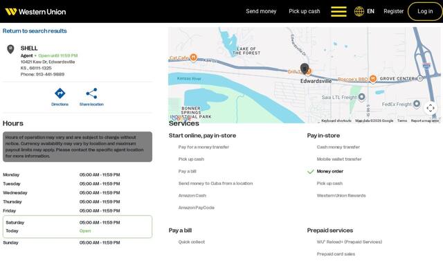Click the Register link
Screen dimensions: 443x277
point(394,11)
